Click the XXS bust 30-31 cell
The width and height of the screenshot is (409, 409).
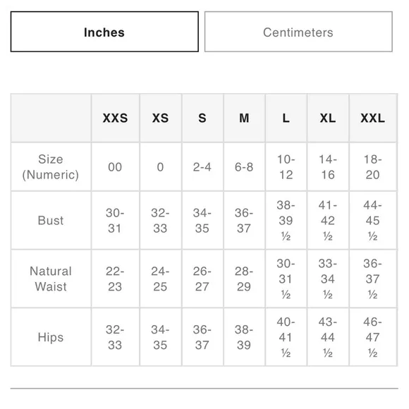115,221
